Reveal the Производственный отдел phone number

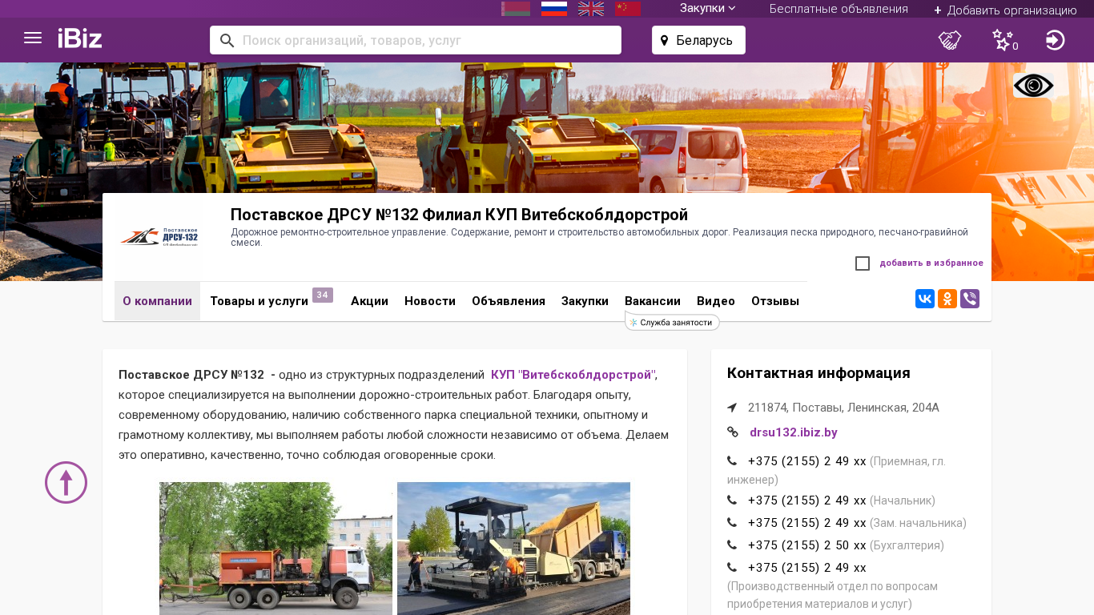(807, 568)
